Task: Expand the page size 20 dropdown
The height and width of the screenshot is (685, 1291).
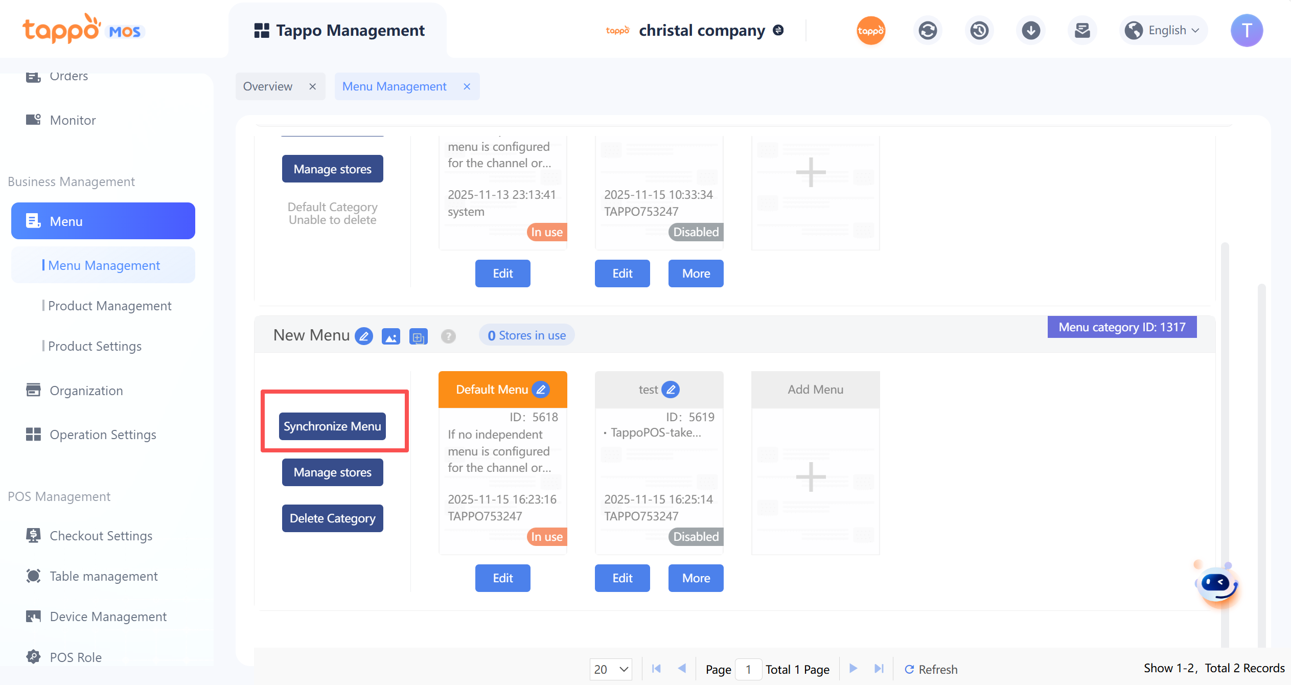Action: (611, 669)
